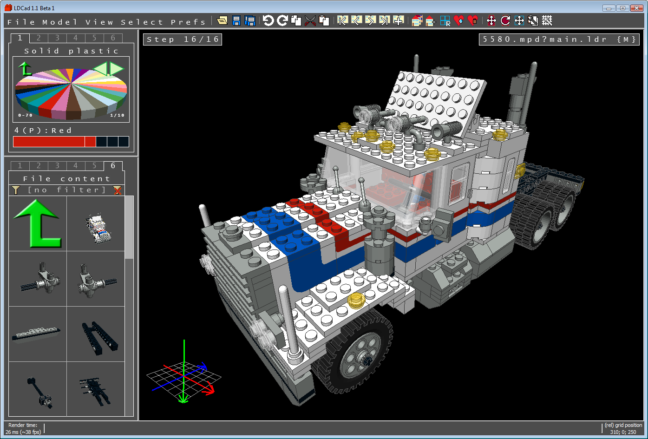Click the part snapping tool icon
Viewport: 648px width, 439px height.
pos(533,20)
